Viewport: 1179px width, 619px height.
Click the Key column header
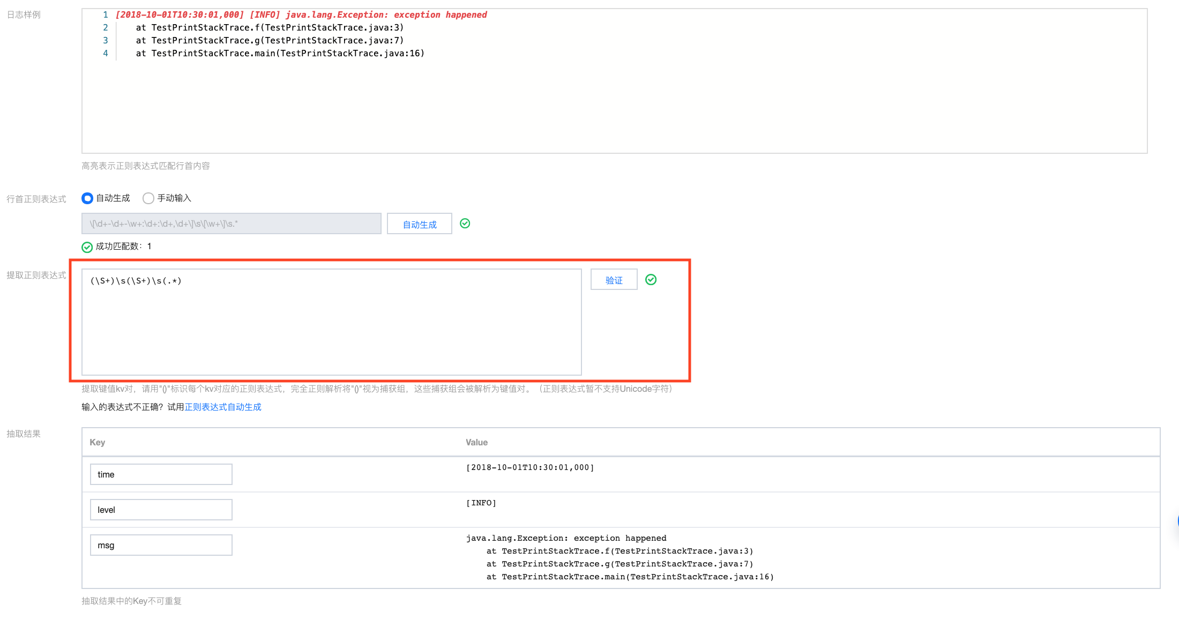coord(98,442)
